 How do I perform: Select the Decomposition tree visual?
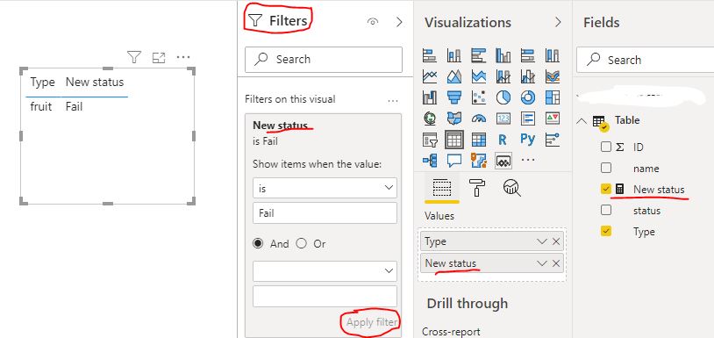coord(430,161)
